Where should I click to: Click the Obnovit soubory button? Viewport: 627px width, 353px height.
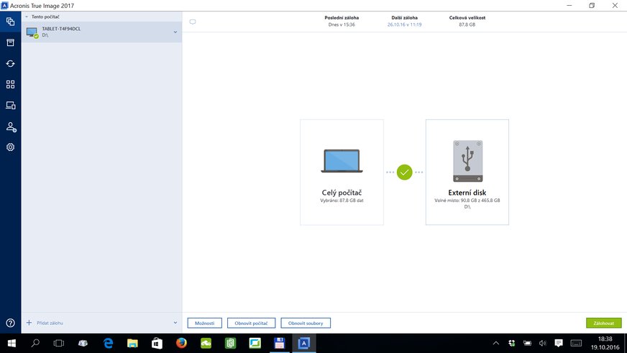[x=304, y=323]
